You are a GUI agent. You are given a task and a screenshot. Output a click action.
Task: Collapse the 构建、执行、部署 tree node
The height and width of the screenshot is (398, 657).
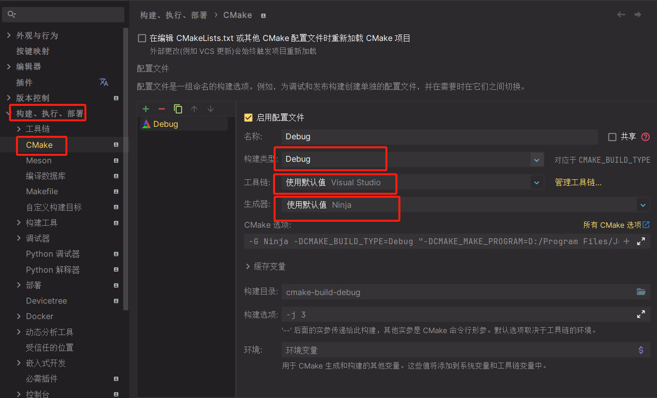(8, 113)
